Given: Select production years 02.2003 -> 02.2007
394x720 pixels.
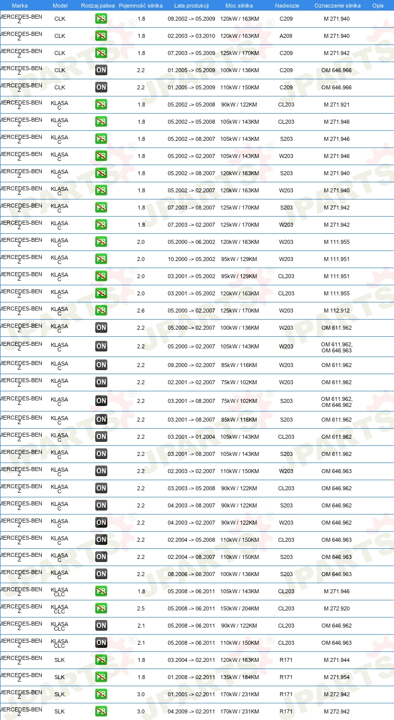Looking at the screenshot, I should pos(191,471).
